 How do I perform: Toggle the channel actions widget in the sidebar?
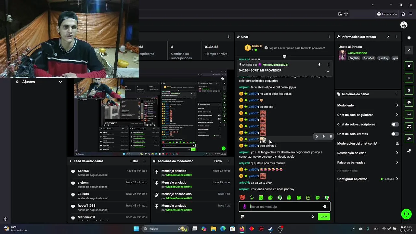(409, 126)
